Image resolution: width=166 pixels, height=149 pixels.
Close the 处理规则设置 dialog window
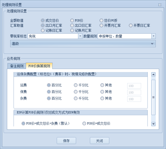(160, 5)
